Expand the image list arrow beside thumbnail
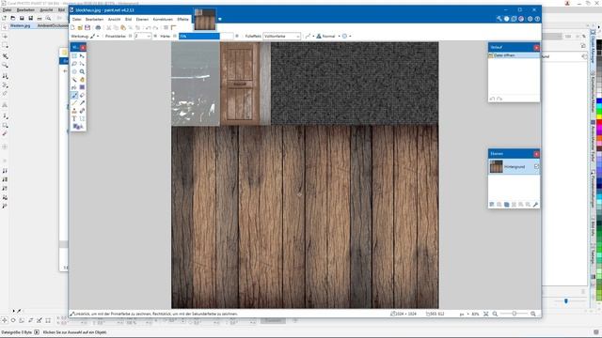This screenshot has height=338, width=602. [220, 19]
